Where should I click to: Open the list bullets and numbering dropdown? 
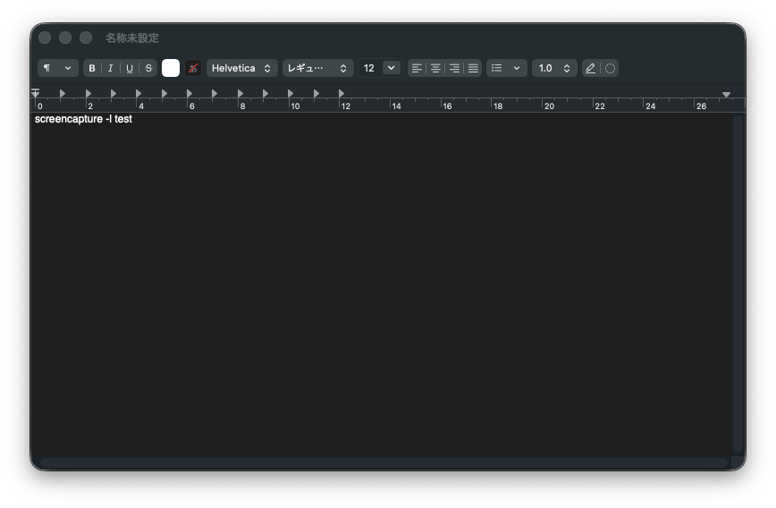(506, 68)
